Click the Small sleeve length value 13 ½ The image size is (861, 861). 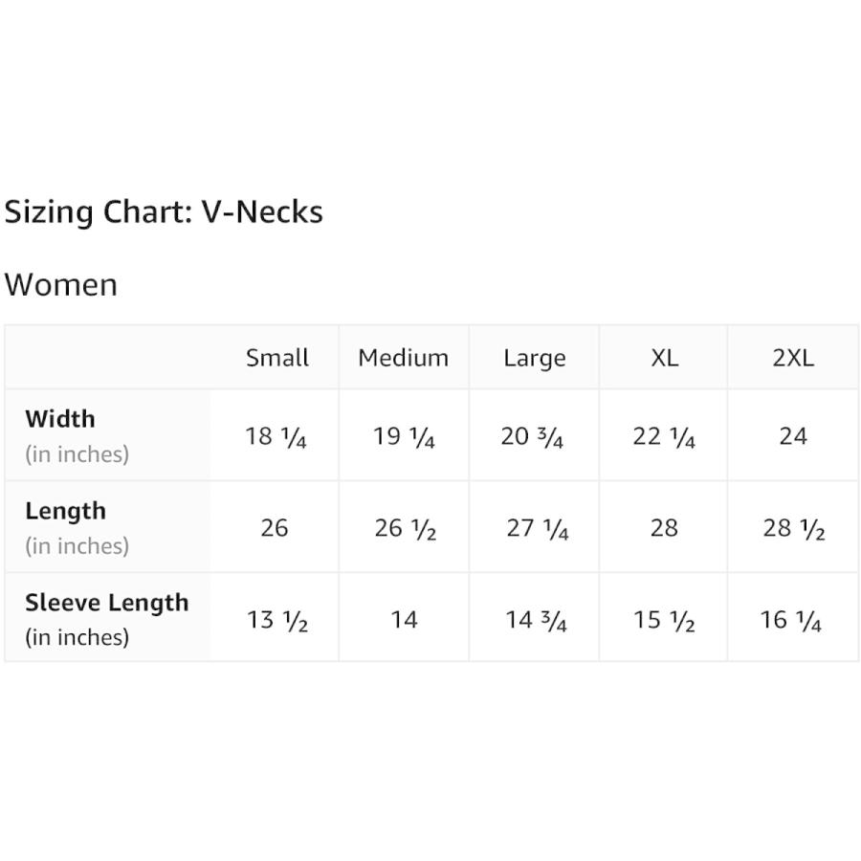(277, 621)
